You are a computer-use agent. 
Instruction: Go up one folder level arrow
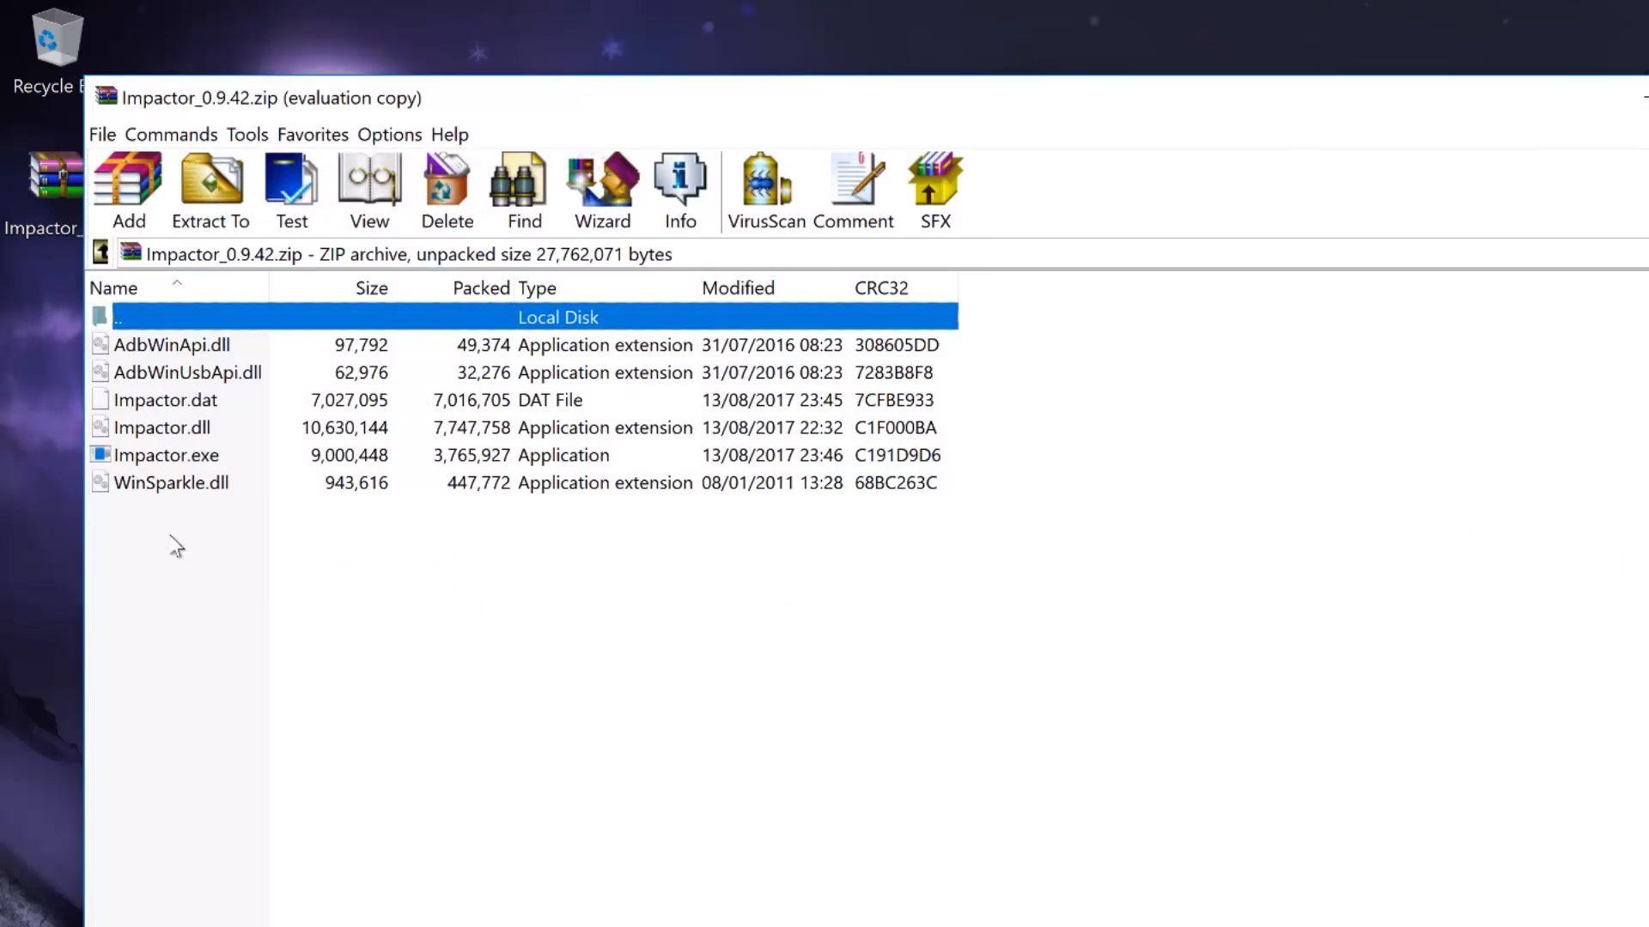pyautogui.click(x=100, y=253)
